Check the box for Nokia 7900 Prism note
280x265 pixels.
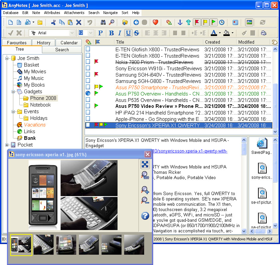[x=88, y=62]
